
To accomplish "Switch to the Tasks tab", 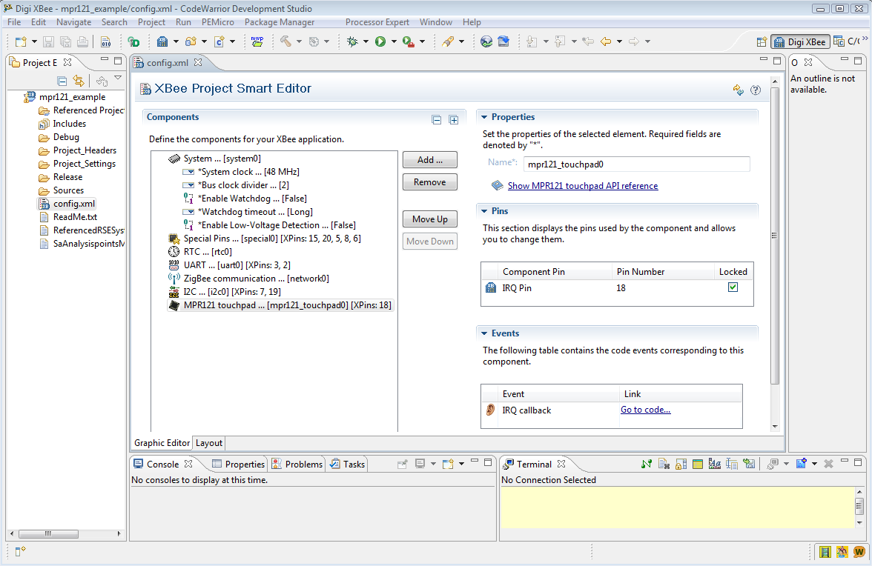I will [348, 464].
